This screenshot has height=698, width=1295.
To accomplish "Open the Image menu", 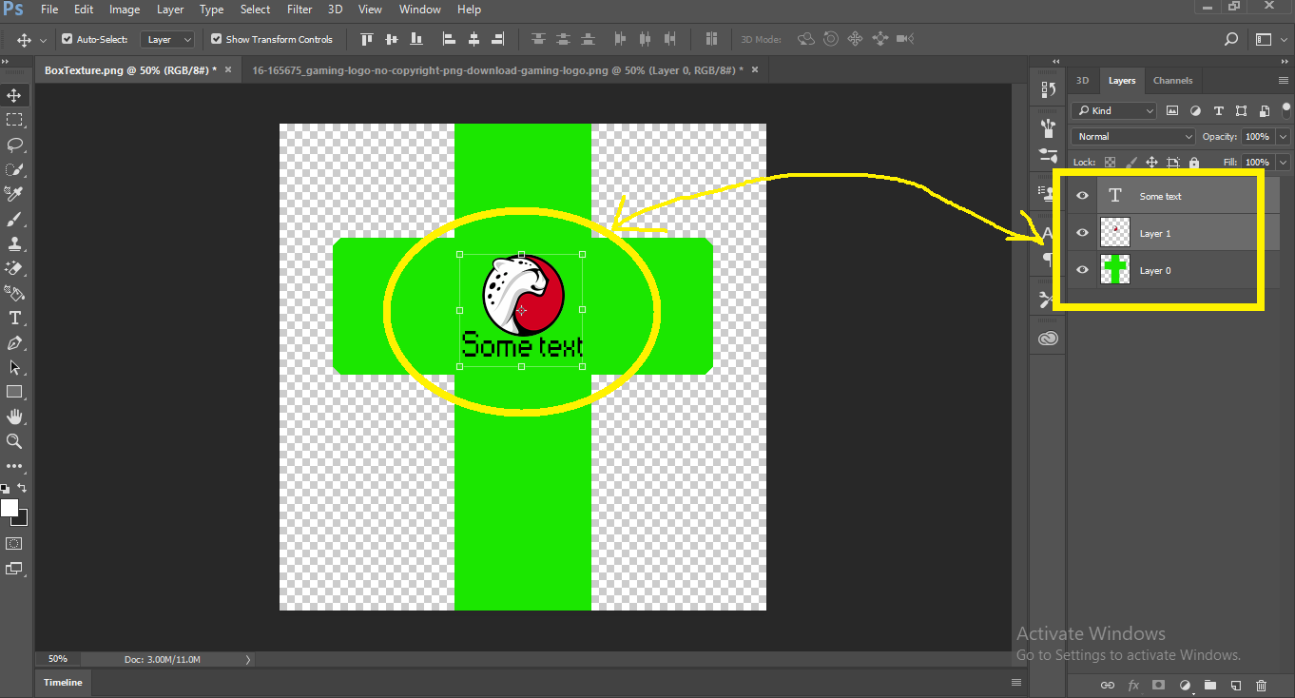I will pos(125,10).
